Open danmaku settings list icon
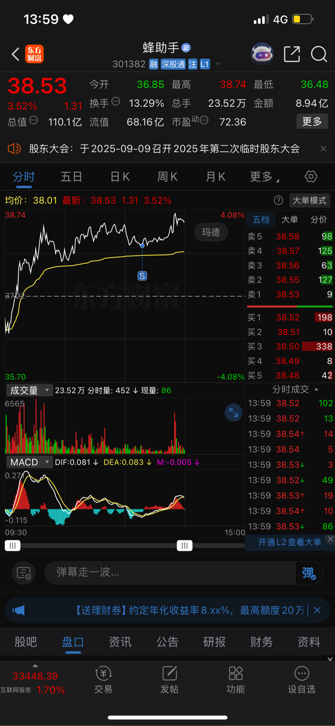Screen dimensions: 335x726 (24, 573)
